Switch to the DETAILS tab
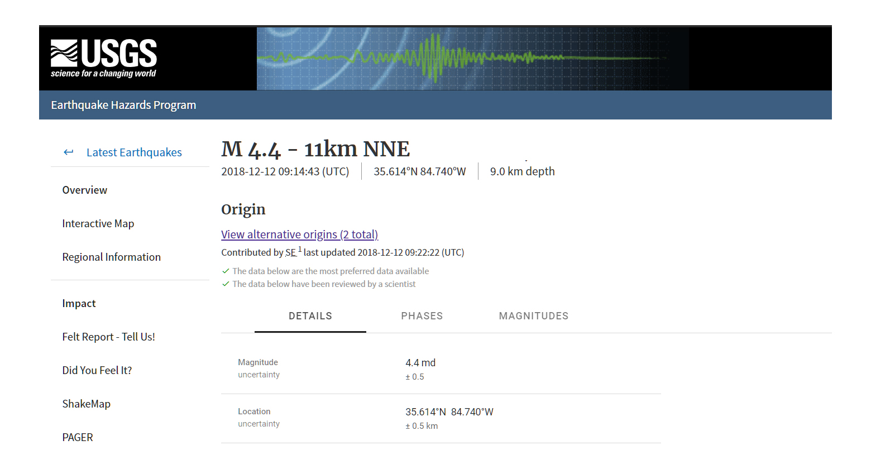The image size is (871, 469). pyautogui.click(x=310, y=316)
